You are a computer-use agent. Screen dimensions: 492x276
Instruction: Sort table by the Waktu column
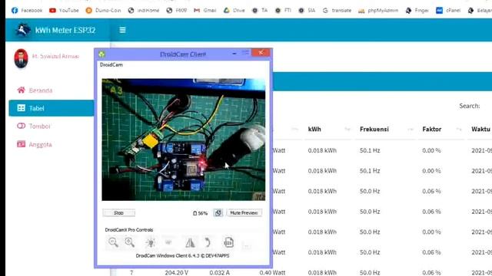[x=480, y=130]
